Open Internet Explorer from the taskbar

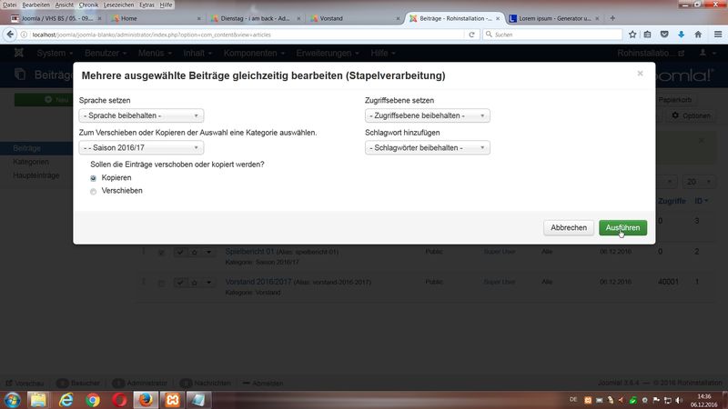click(x=66, y=400)
